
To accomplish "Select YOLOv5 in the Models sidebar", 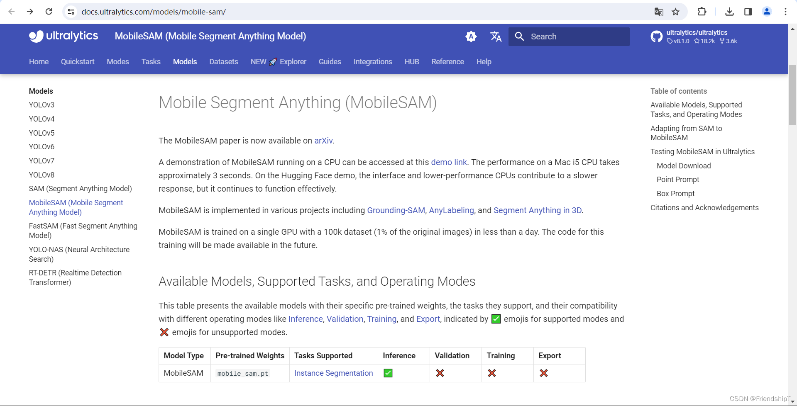I will pos(42,133).
